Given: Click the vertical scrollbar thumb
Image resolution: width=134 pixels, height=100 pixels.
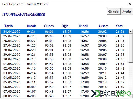Looking at the screenshot, I should coord(131,48).
